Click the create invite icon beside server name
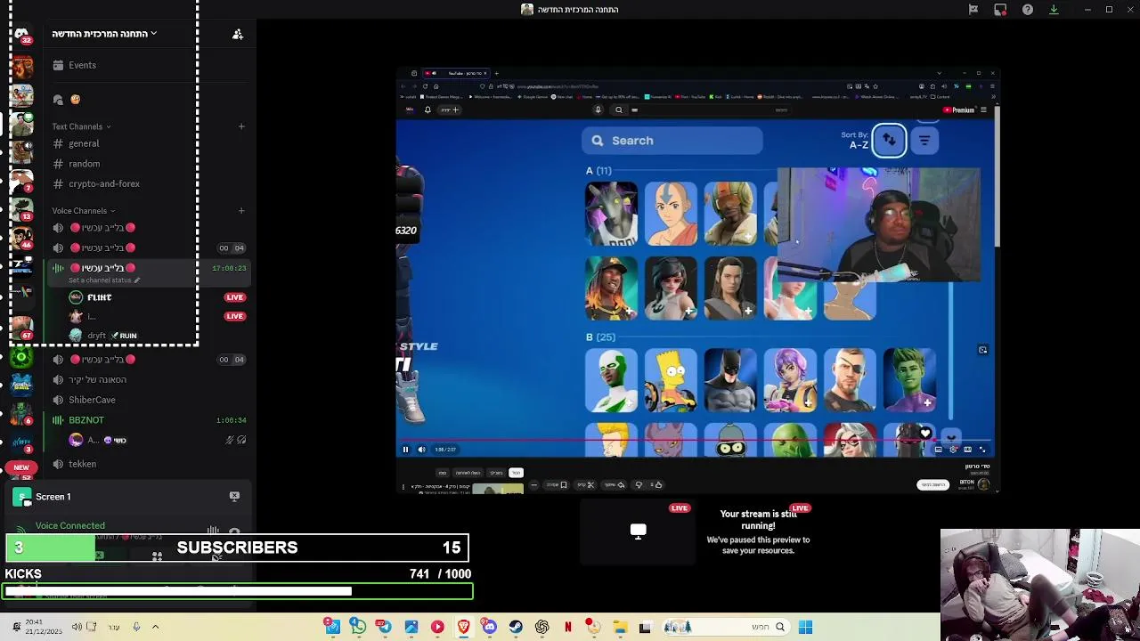The image size is (1140, 641). click(238, 34)
